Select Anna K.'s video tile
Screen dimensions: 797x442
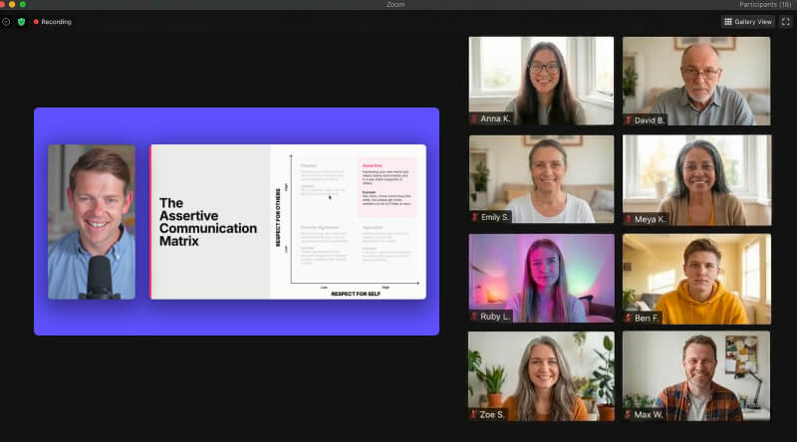(541, 78)
